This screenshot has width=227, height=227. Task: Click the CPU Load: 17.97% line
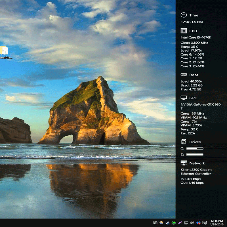(191, 51)
